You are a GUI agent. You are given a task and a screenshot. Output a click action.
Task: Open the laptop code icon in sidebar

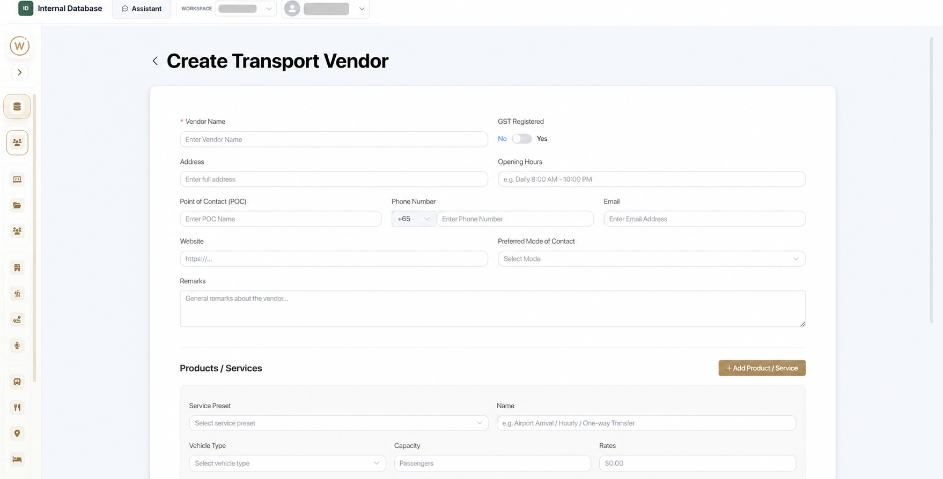(17, 179)
